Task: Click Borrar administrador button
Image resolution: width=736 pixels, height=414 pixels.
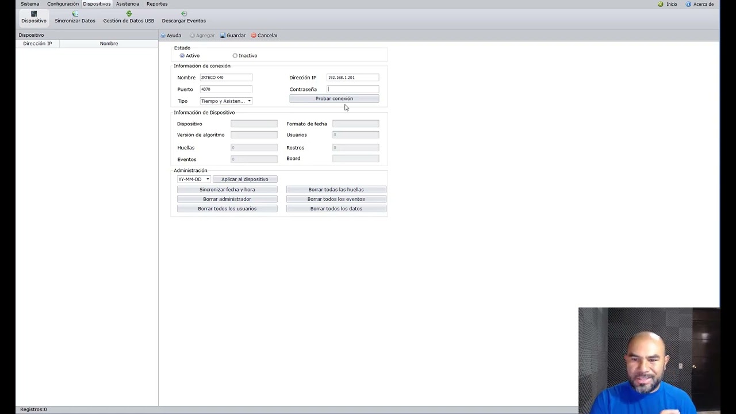Action: [x=227, y=200]
